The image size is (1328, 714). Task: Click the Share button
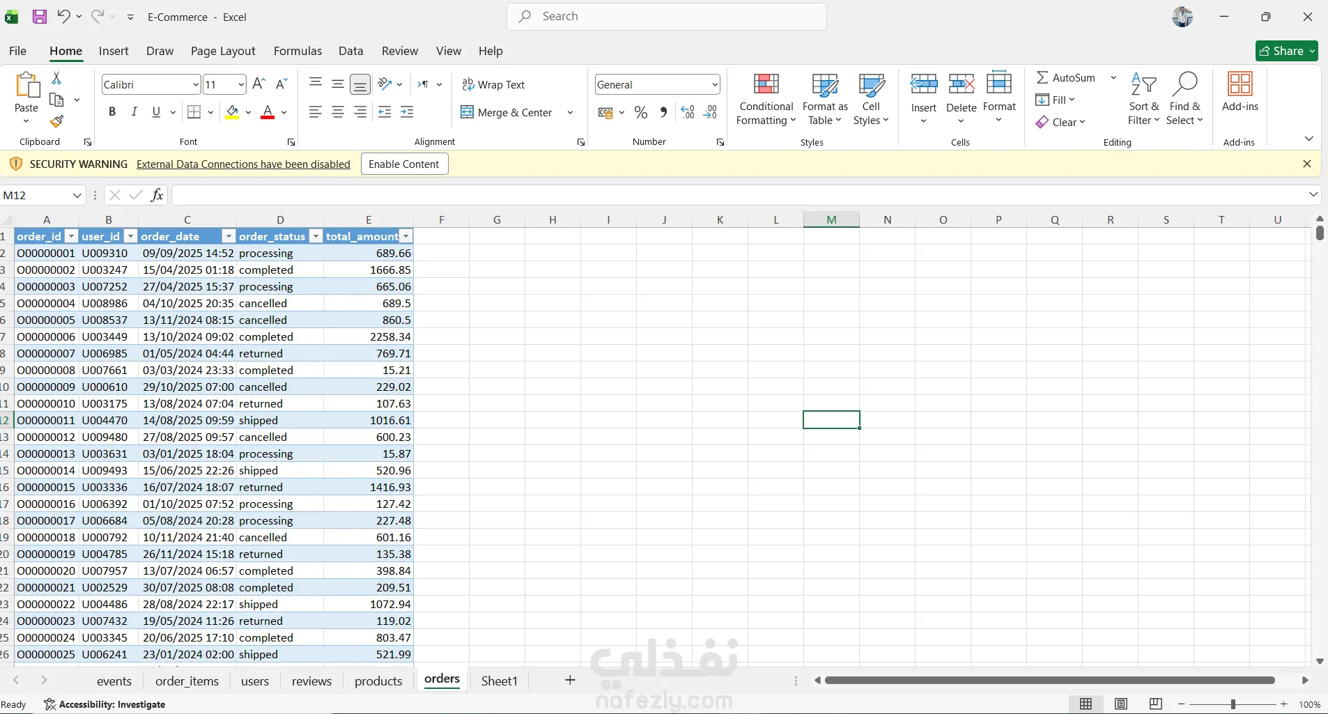[x=1287, y=51]
